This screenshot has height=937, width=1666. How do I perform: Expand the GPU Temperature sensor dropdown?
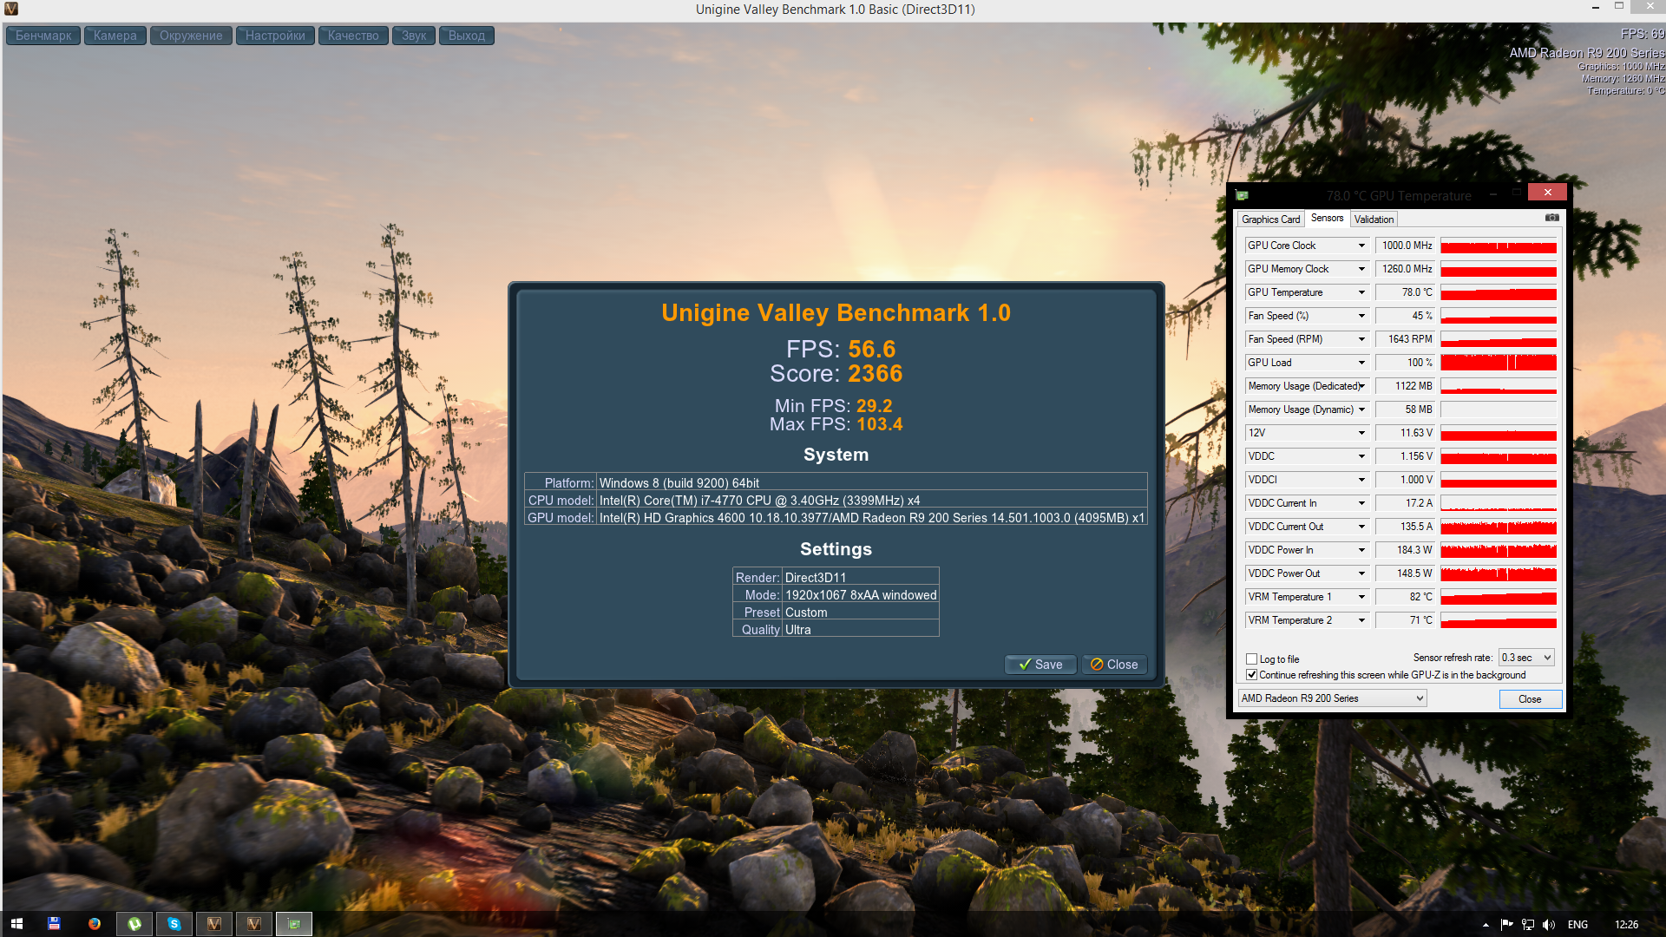1361,292
